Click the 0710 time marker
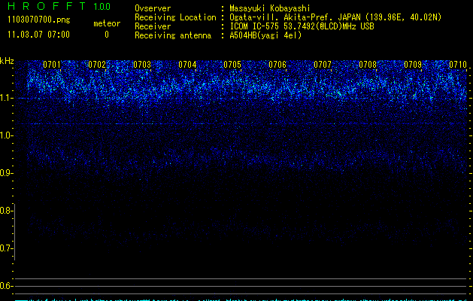The width and height of the screenshot is (473, 301). click(458, 64)
